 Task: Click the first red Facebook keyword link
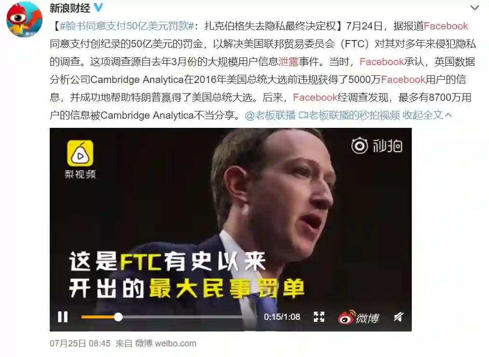(x=446, y=26)
